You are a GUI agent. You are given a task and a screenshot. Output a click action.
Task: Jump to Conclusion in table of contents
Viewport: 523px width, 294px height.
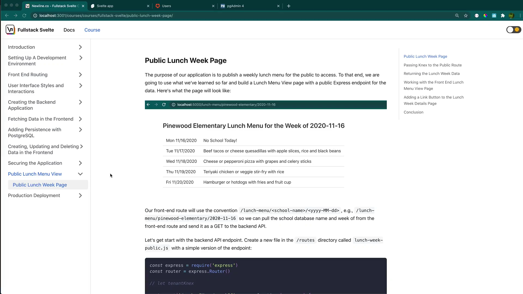point(413,112)
